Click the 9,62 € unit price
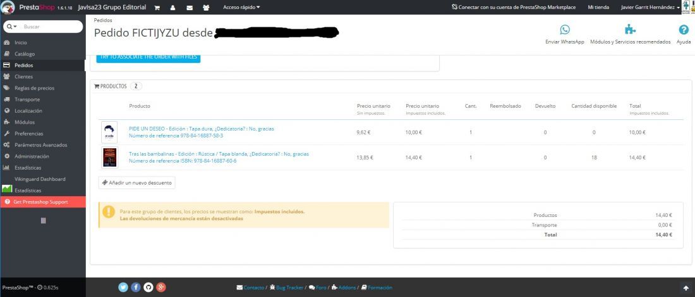This screenshot has width=695, height=297. tap(365, 132)
